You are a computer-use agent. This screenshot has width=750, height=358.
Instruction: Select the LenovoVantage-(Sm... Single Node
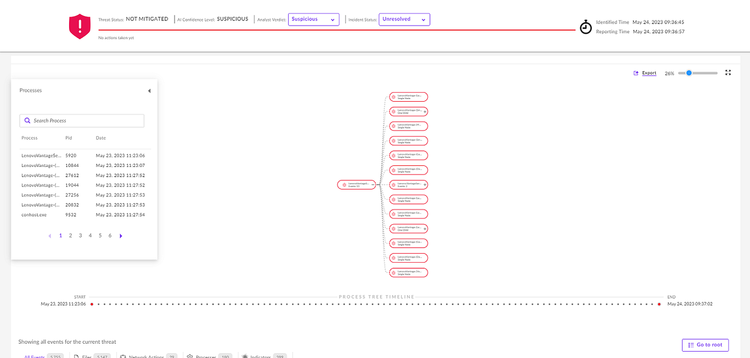(409, 141)
